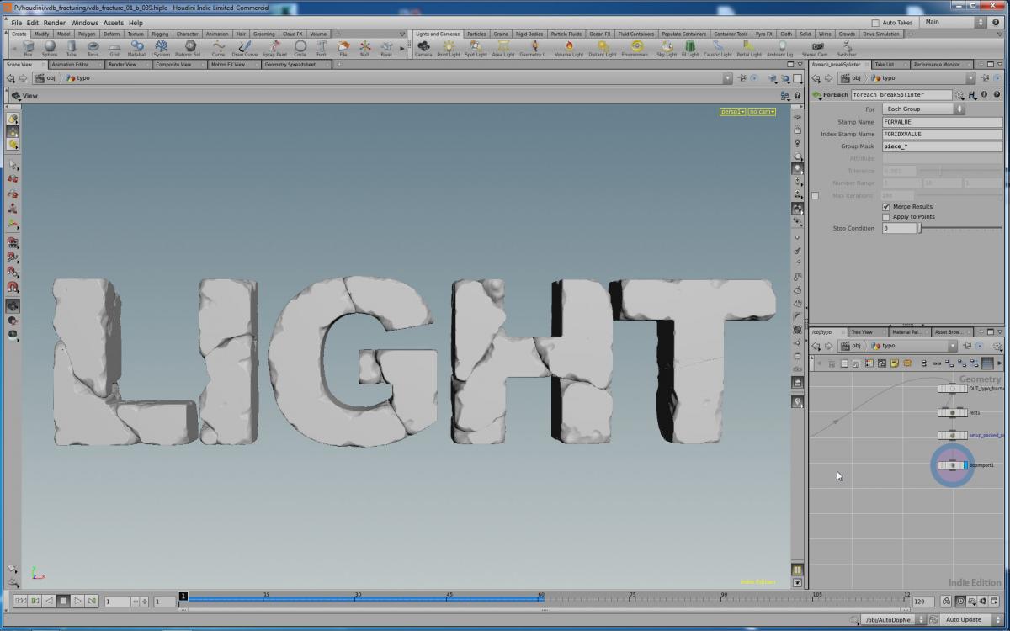This screenshot has width=1010, height=631.
Task: Create a Sphere from the shelf
Action: click(50, 48)
